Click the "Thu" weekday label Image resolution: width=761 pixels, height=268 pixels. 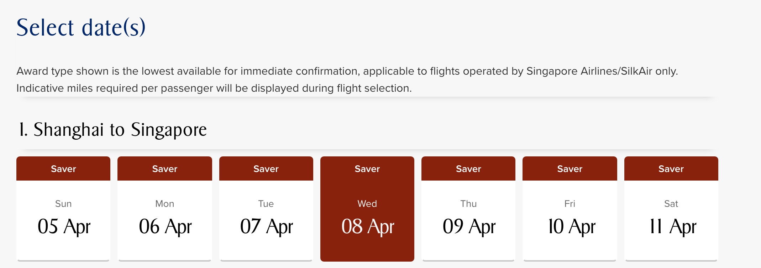(x=468, y=204)
